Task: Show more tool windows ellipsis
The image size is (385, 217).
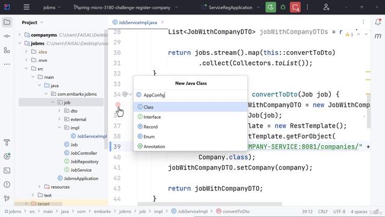Action: [x=7, y=64]
